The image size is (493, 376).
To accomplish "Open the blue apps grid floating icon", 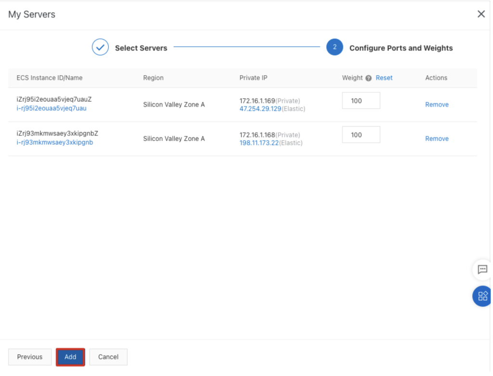I will (482, 296).
